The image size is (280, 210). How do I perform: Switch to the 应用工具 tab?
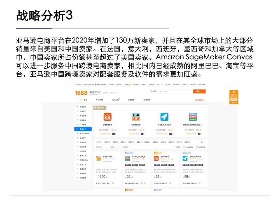[x=115, y=99]
